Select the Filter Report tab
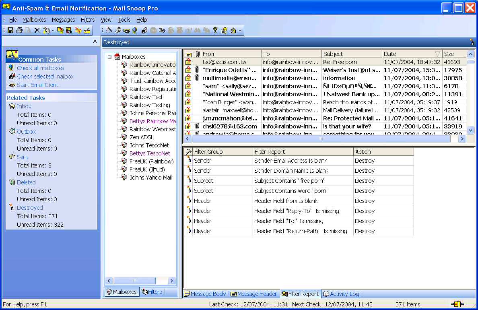 click(300, 294)
